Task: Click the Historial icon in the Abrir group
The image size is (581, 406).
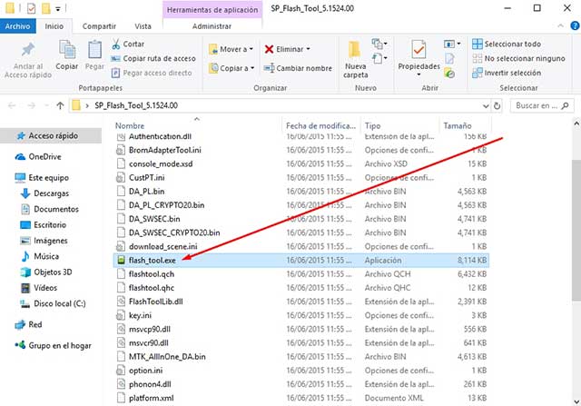Action: click(449, 74)
